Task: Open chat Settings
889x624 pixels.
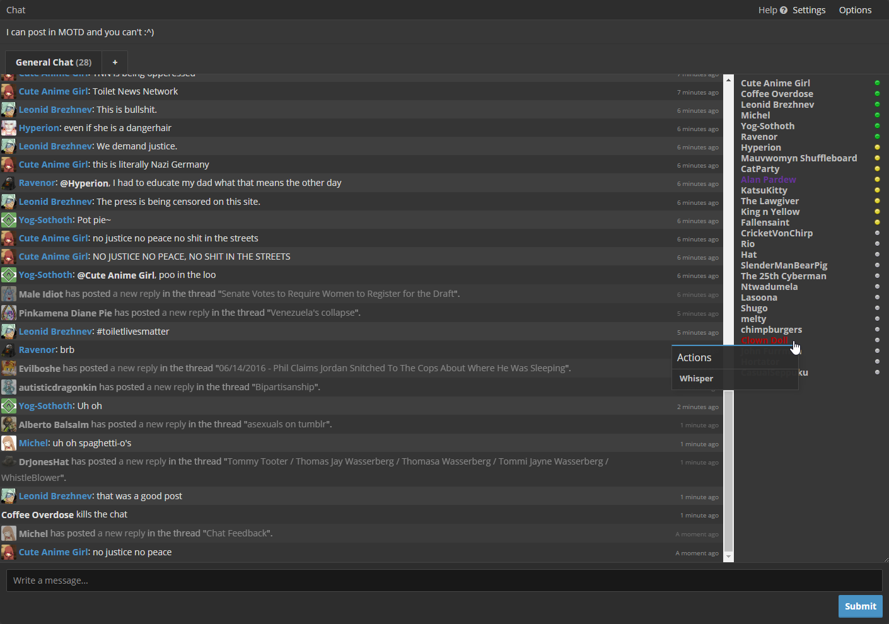Action: [809, 10]
